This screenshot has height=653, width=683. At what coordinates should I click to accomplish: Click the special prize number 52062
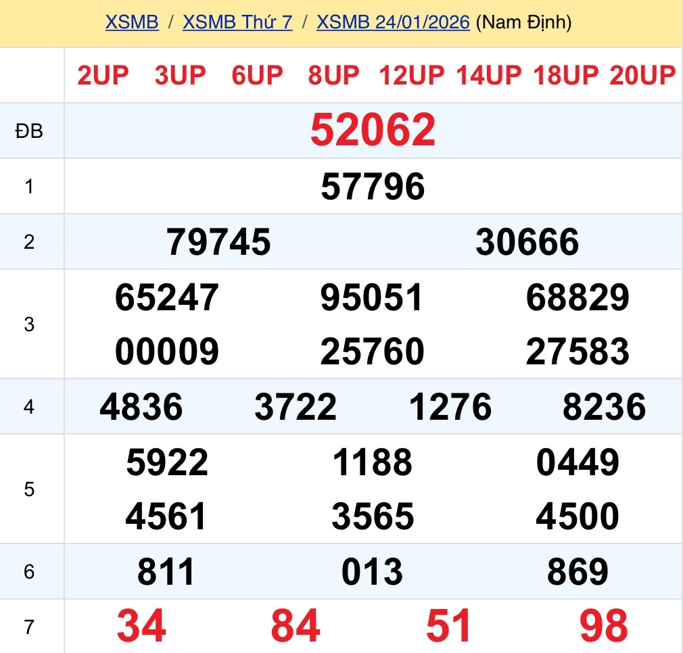[x=373, y=130]
